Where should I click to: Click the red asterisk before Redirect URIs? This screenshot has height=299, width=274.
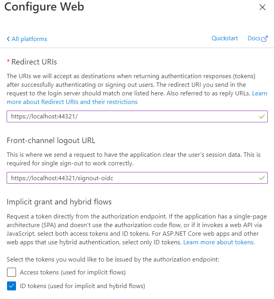click(x=8, y=62)
